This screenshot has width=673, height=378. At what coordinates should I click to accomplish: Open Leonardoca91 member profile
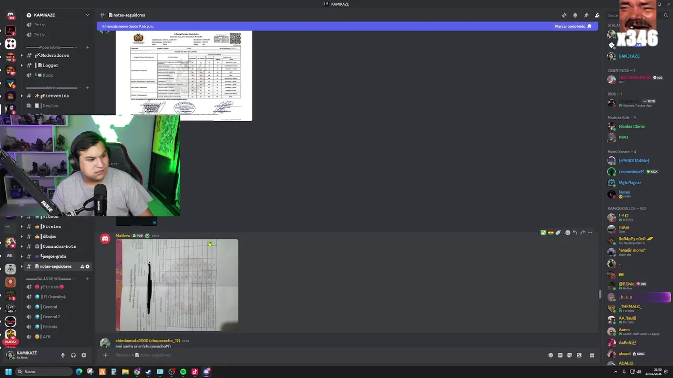[x=631, y=172]
